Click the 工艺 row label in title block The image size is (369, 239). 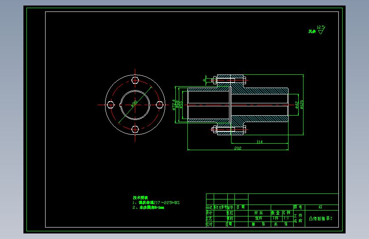(210, 219)
